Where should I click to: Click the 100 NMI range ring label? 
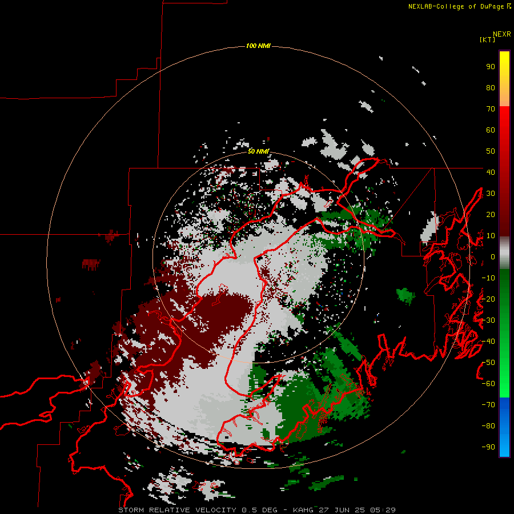point(258,46)
